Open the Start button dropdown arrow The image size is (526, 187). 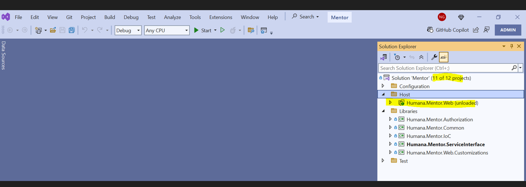[x=215, y=30]
